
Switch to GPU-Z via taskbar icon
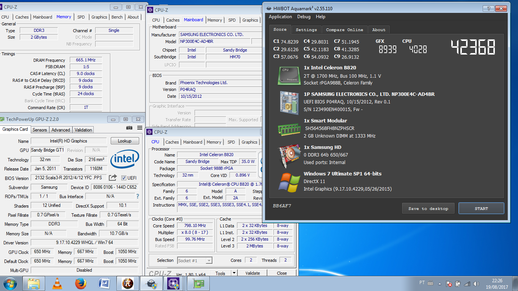point(198,283)
